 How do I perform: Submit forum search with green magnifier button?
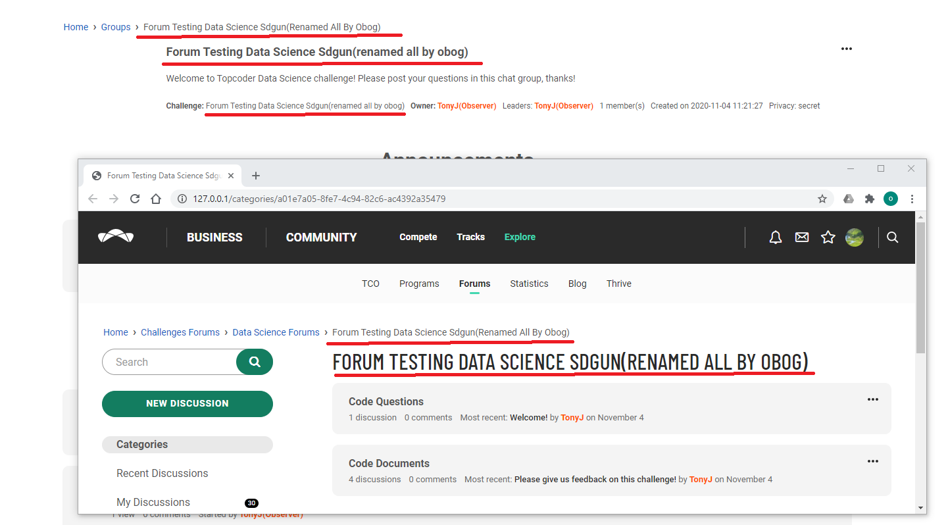[x=255, y=362]
